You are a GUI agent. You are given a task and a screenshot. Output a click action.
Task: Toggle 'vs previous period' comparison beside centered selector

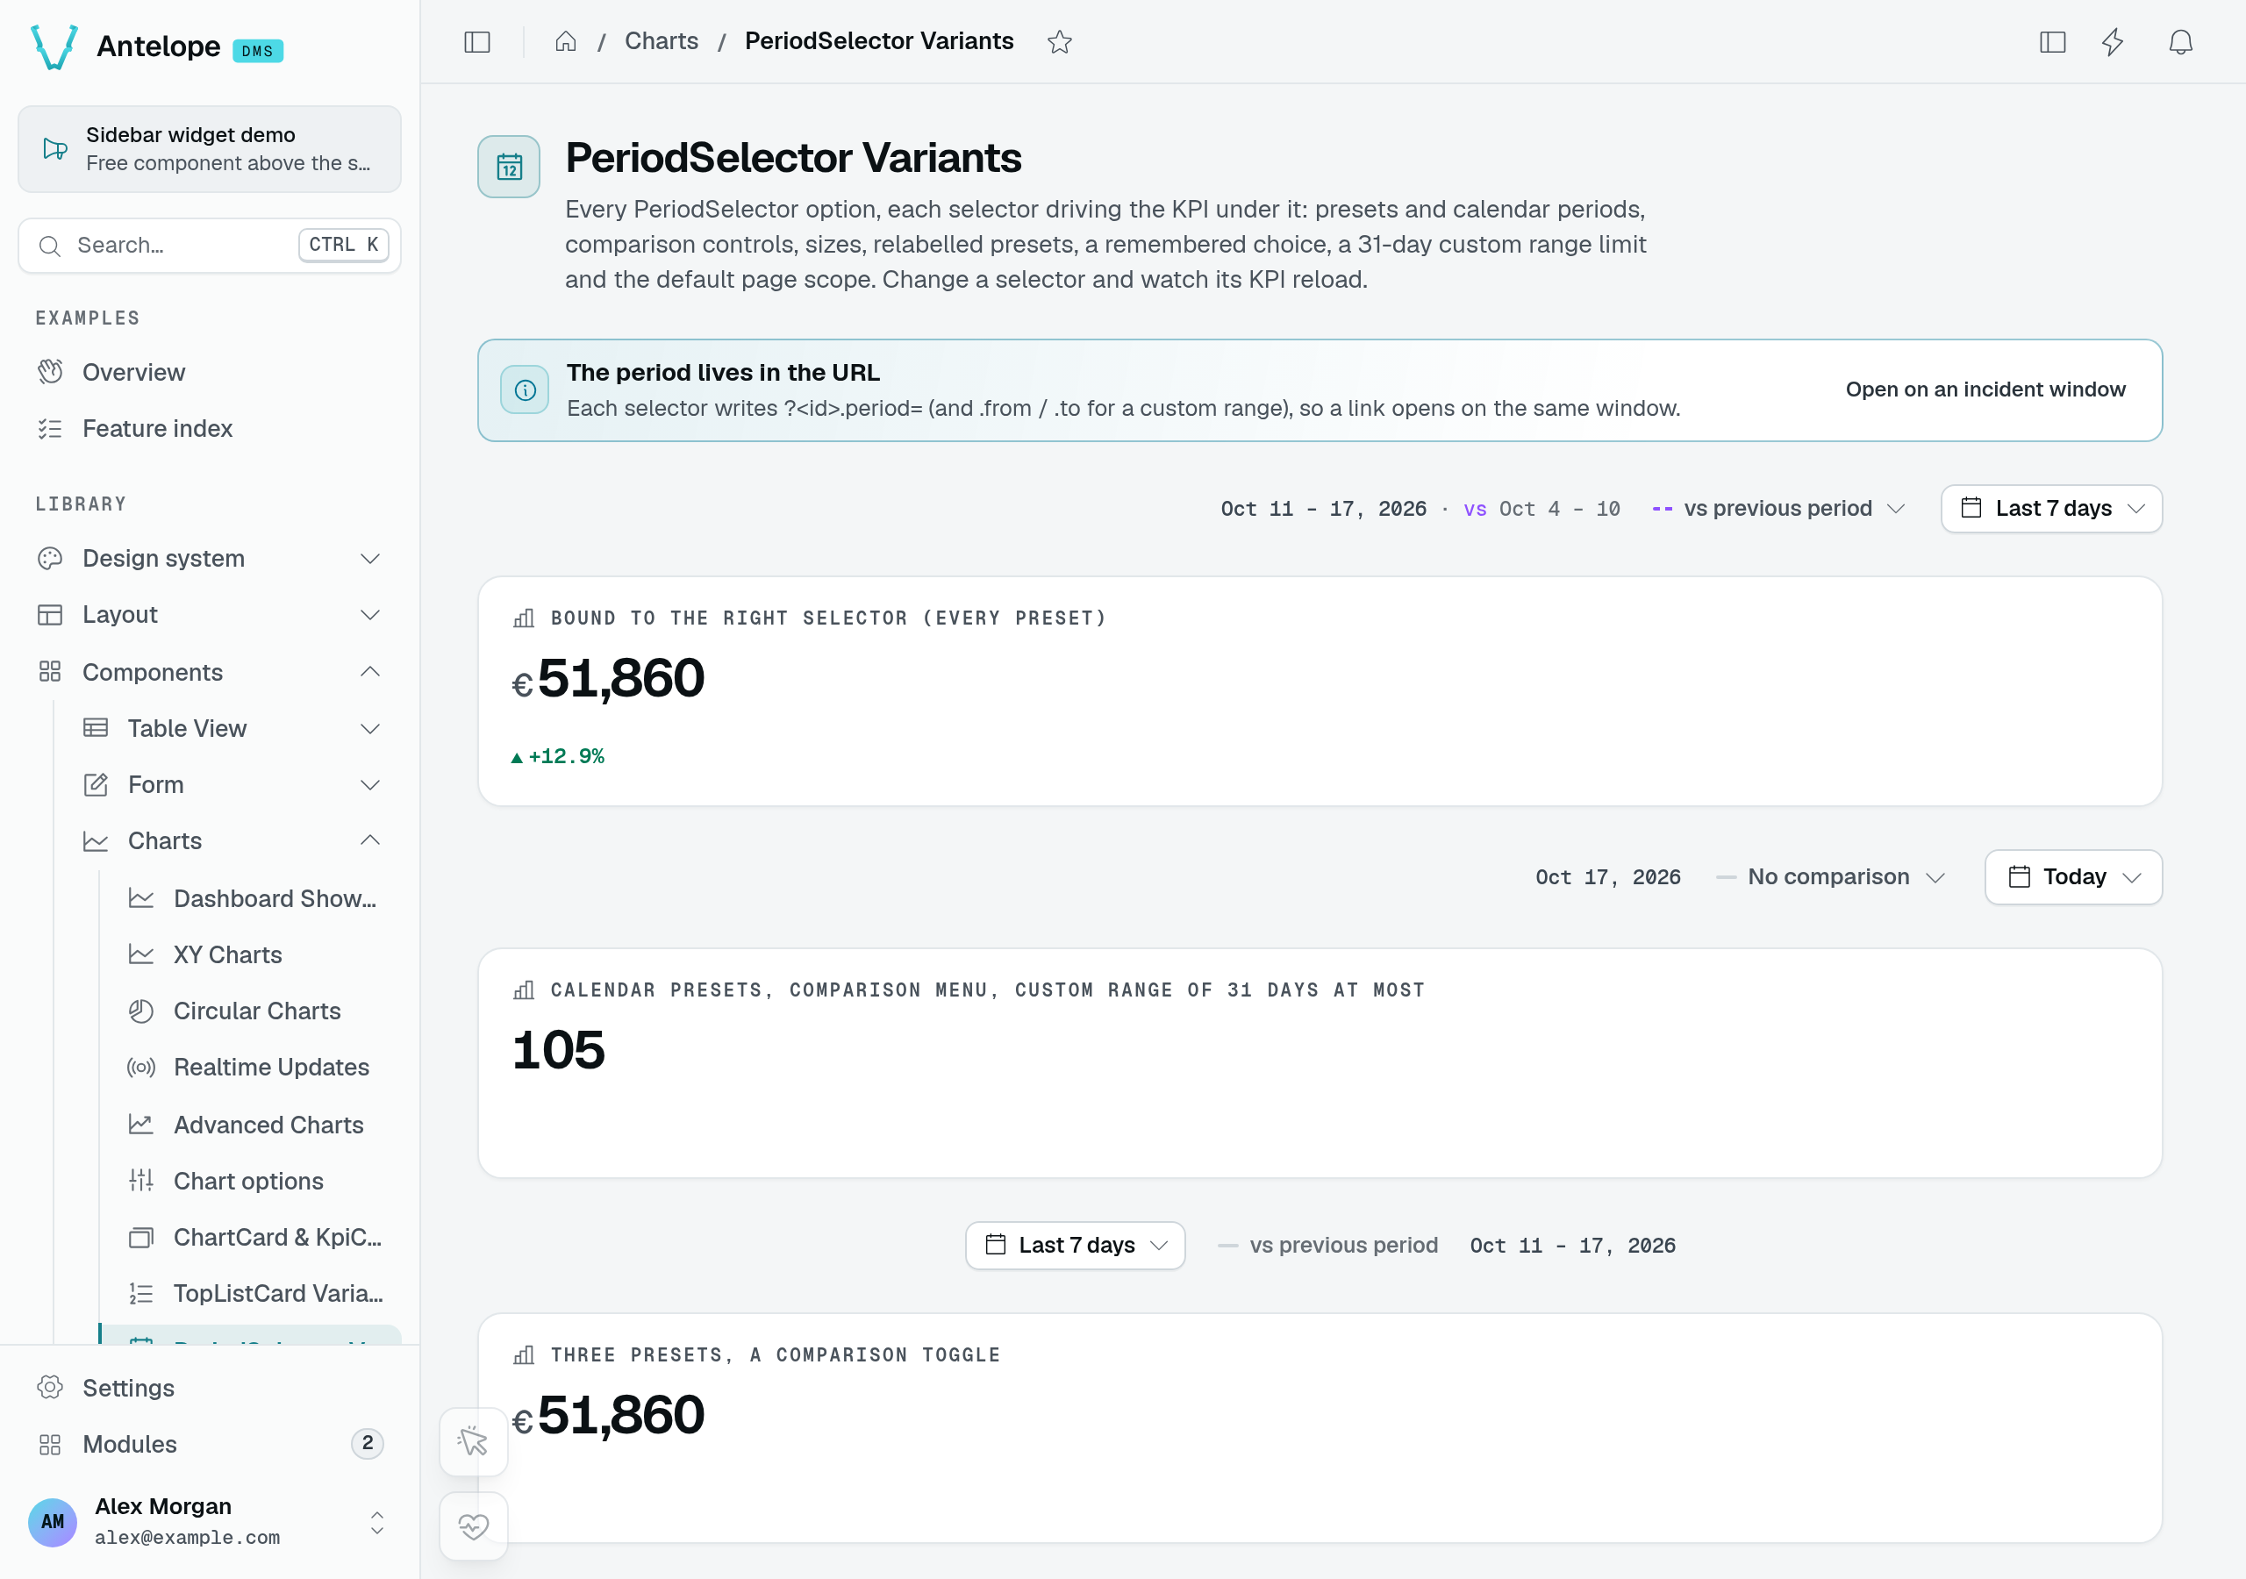(x=1327, y=1246)
